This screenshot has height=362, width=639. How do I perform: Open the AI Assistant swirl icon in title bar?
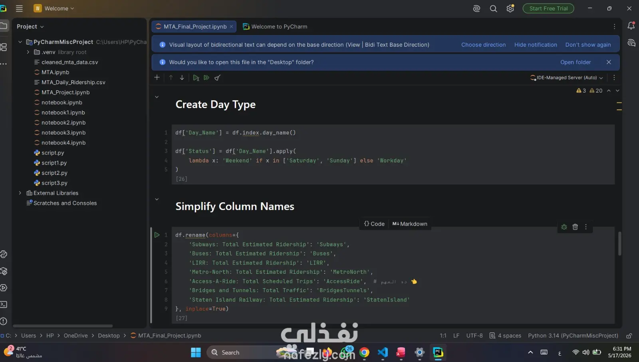(476, 8)
